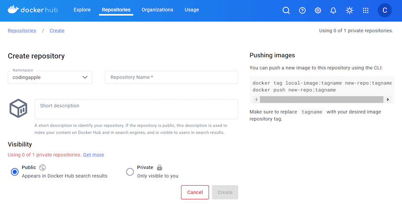The image size is (402, 205).
Task: Select the Public visibility radio button
Action: [15, 172]
